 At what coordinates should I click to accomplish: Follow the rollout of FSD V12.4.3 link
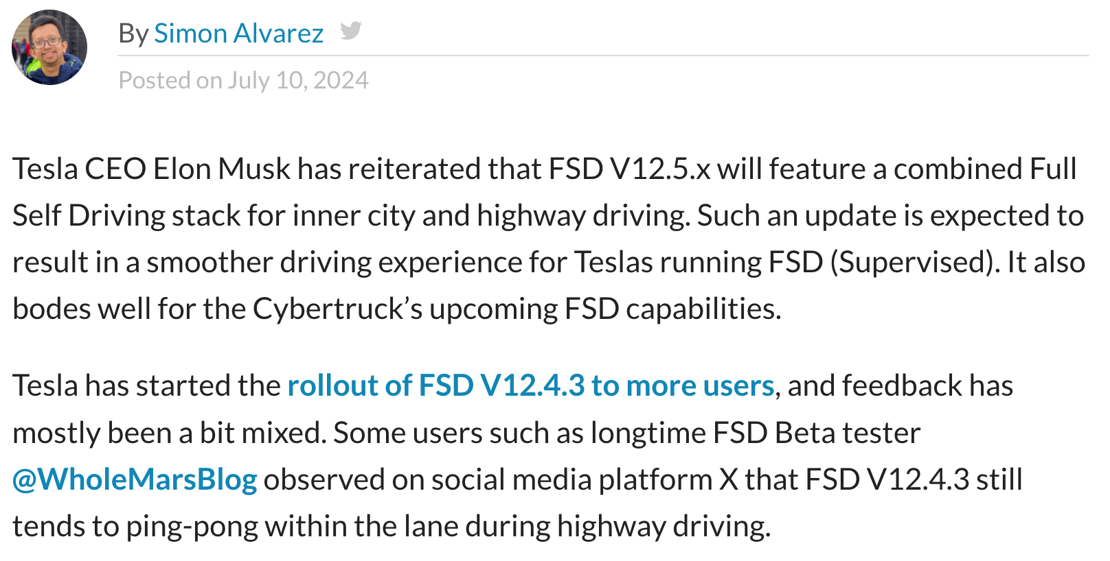point(531,385)
